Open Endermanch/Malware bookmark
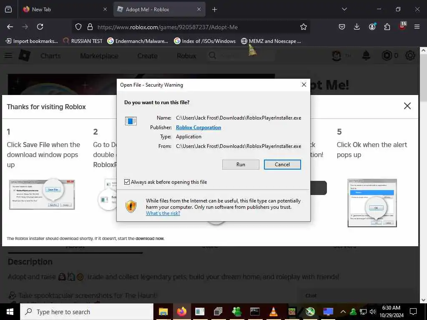 (138, 41)
